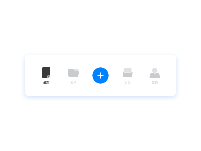The height and width of the screenshot is (151, 201).
Task: Open folder view via the folder icon
Action: pos(73,73)
